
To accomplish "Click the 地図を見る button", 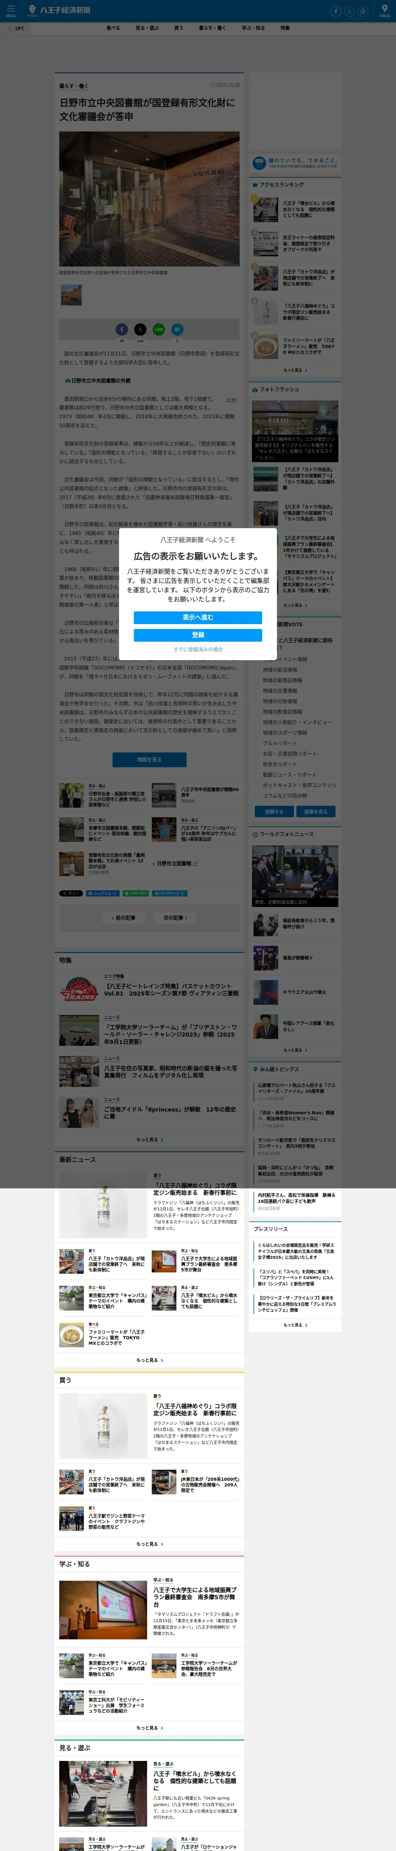I will click(x=150, y=760).
